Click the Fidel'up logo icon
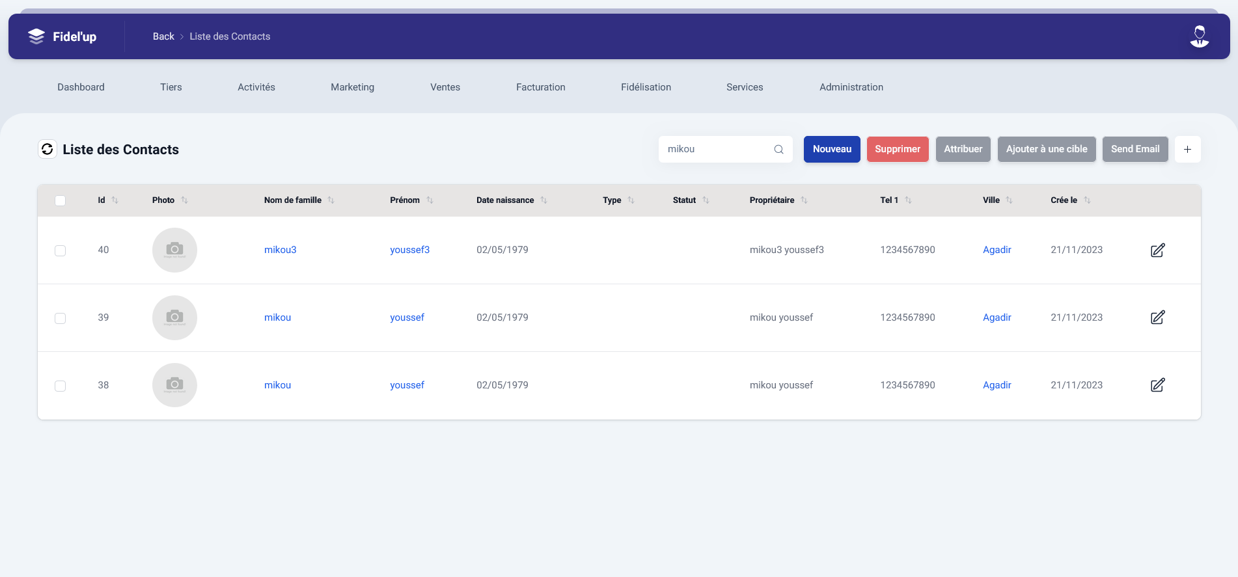1238x577 pixels. pos(36,36)
